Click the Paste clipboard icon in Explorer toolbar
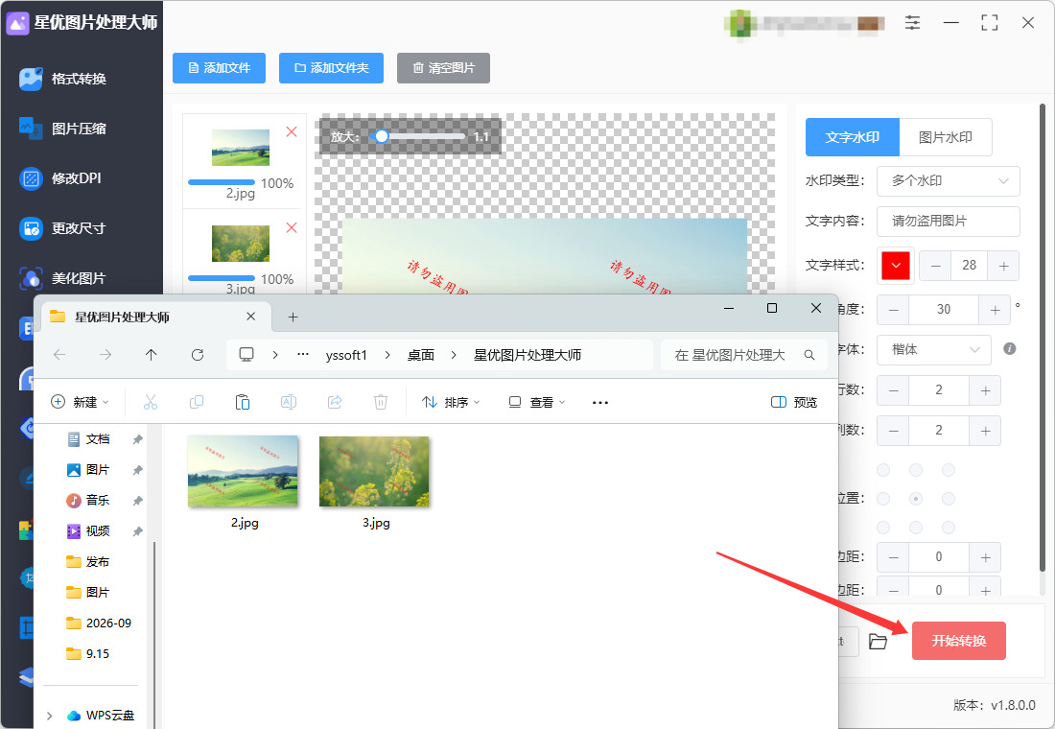This screenshot has height=729, width=1055. (x=243, y=403)
